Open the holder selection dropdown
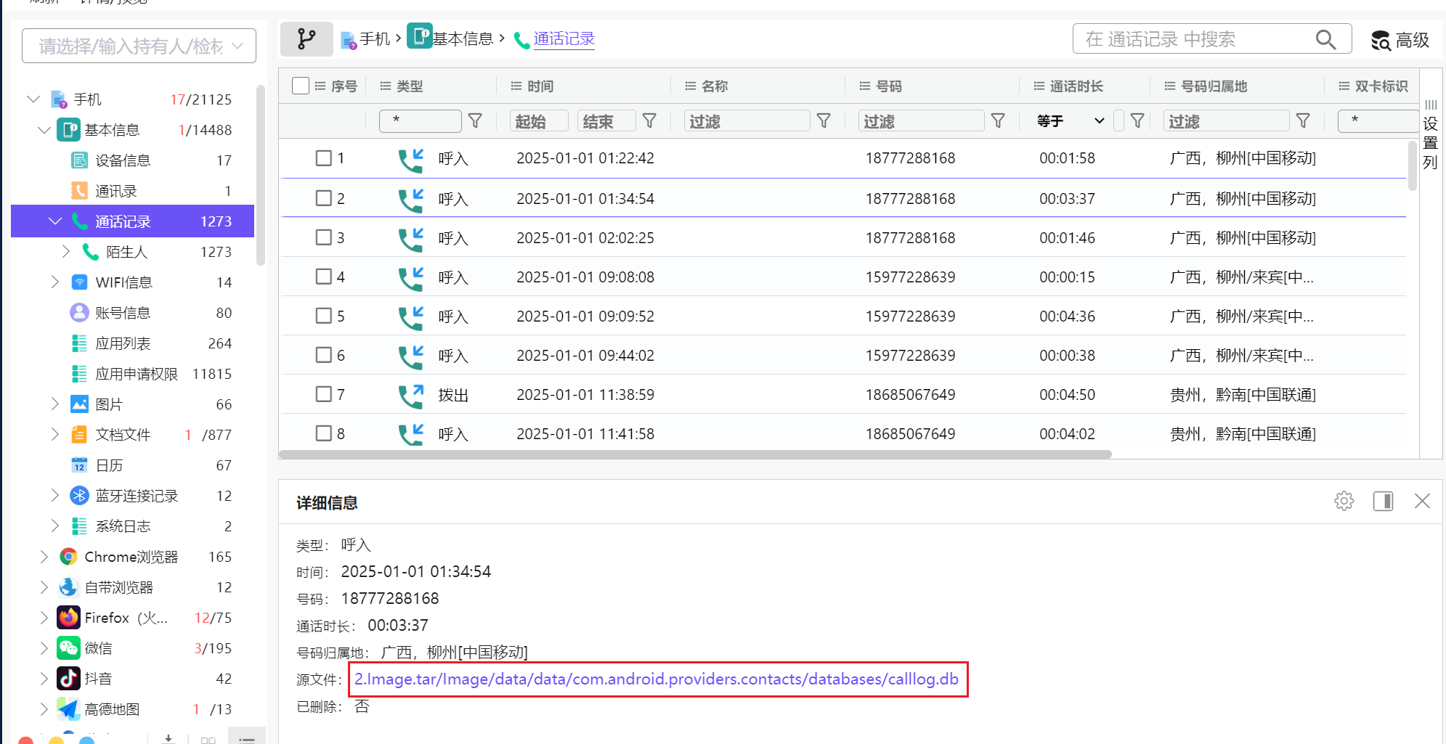The width and height of the screenshot is (1446, 744). click(139, 46)
